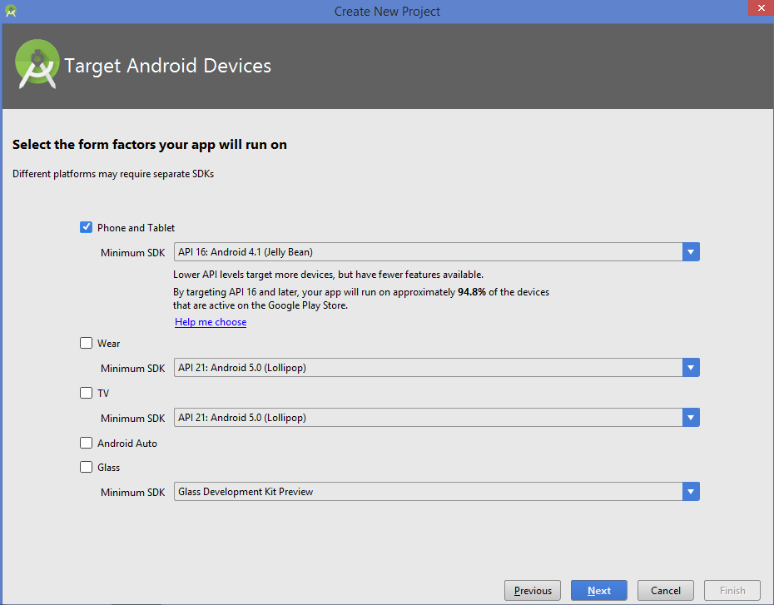Viewport: 774px width, 605px height.
Task: Expand the Wear Minimum SDK dropdown arrow
Action: pos(690,368)
